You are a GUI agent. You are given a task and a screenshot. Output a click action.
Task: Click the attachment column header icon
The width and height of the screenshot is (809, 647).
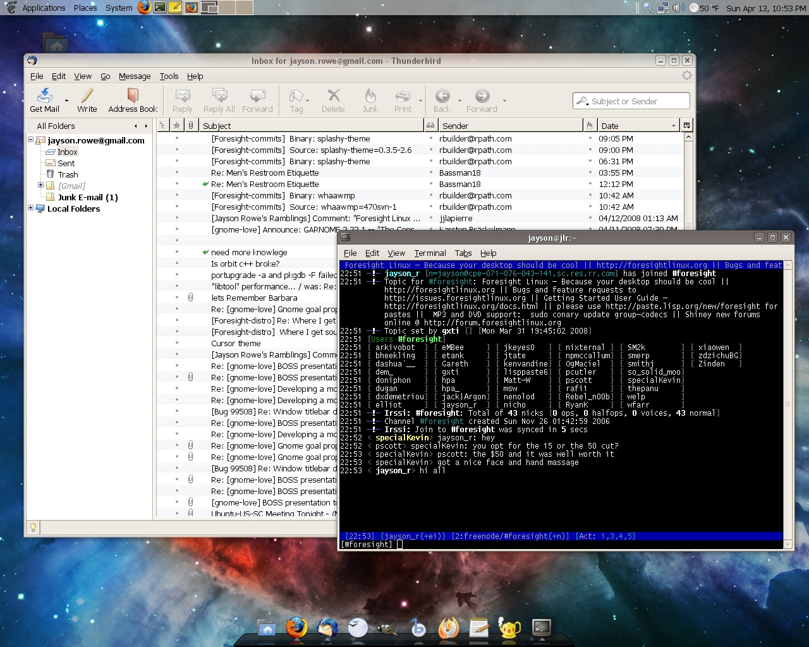click(x=191, y=126)
